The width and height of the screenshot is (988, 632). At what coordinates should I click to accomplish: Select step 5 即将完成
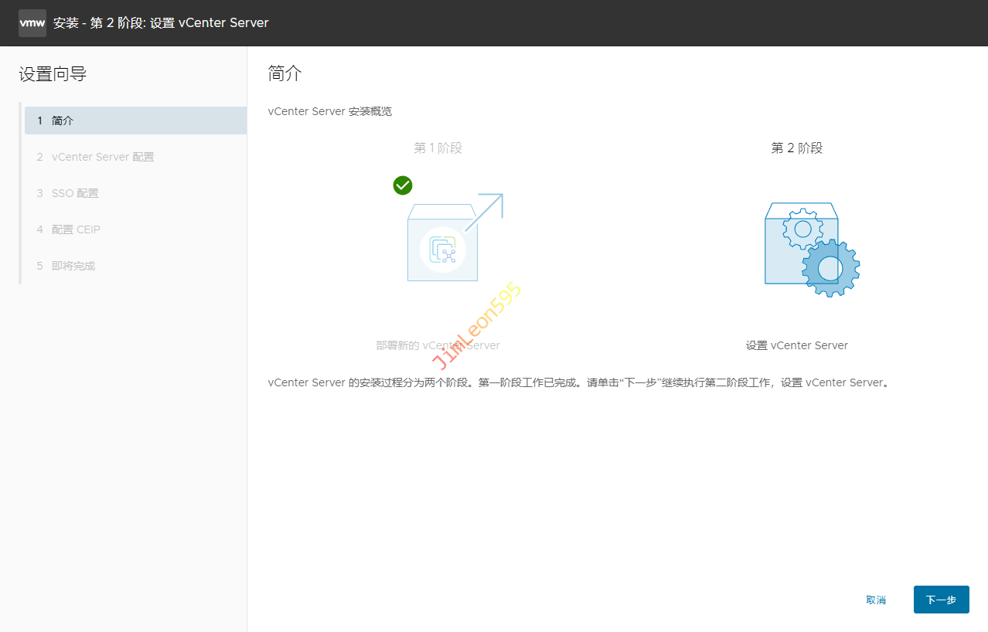tap(73, 266)
